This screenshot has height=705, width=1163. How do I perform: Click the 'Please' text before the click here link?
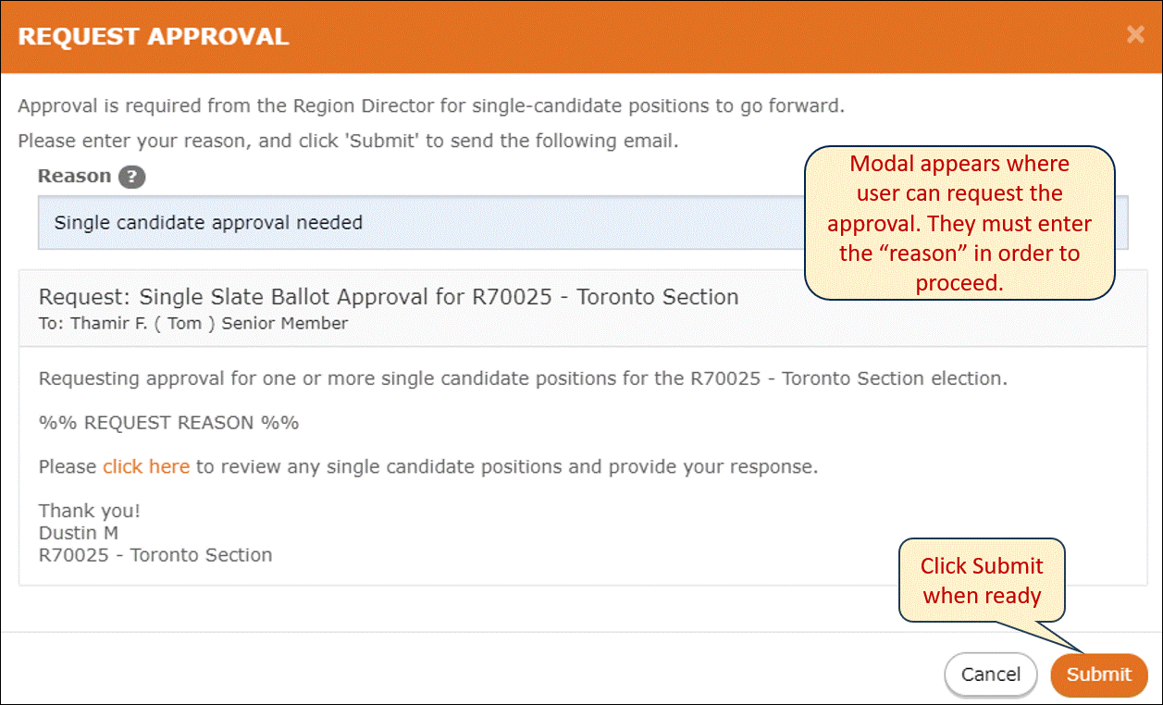click(68, 466)
